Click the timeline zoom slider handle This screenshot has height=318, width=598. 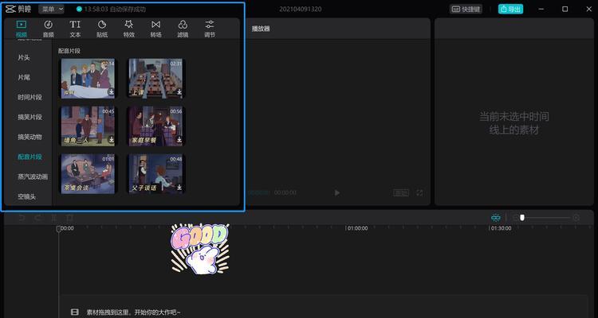click(522, 217)
